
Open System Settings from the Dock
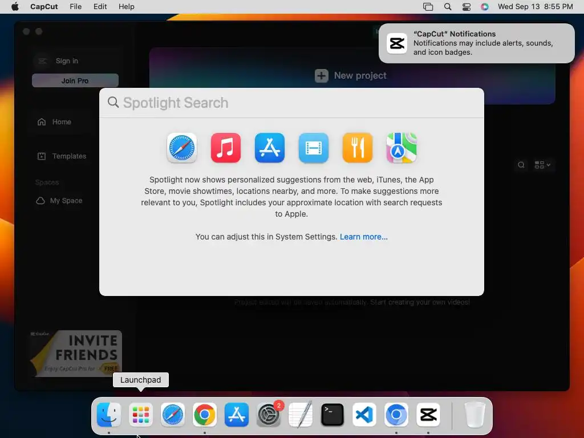coord(269,415)
